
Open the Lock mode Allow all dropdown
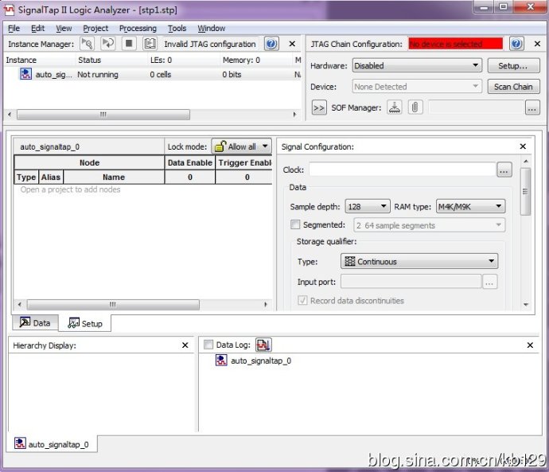click(241, 146)
